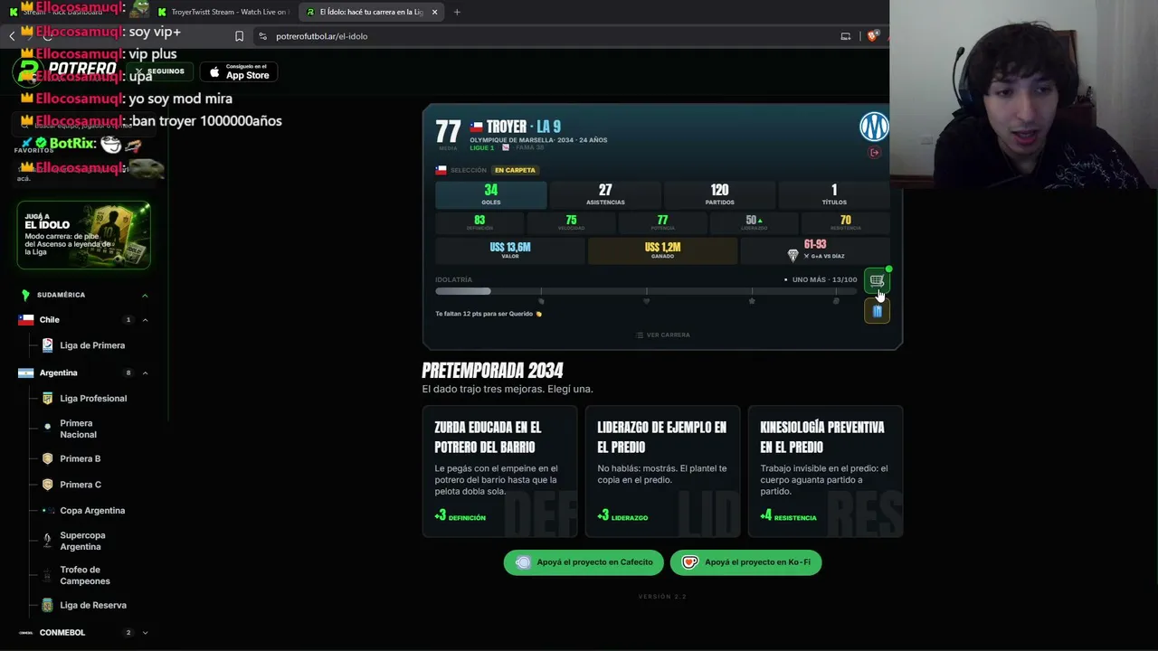Click the 27 Asistencias stat tile
Screen dimensions: 1158x651
pyautogui.click(x=605, y=194)
